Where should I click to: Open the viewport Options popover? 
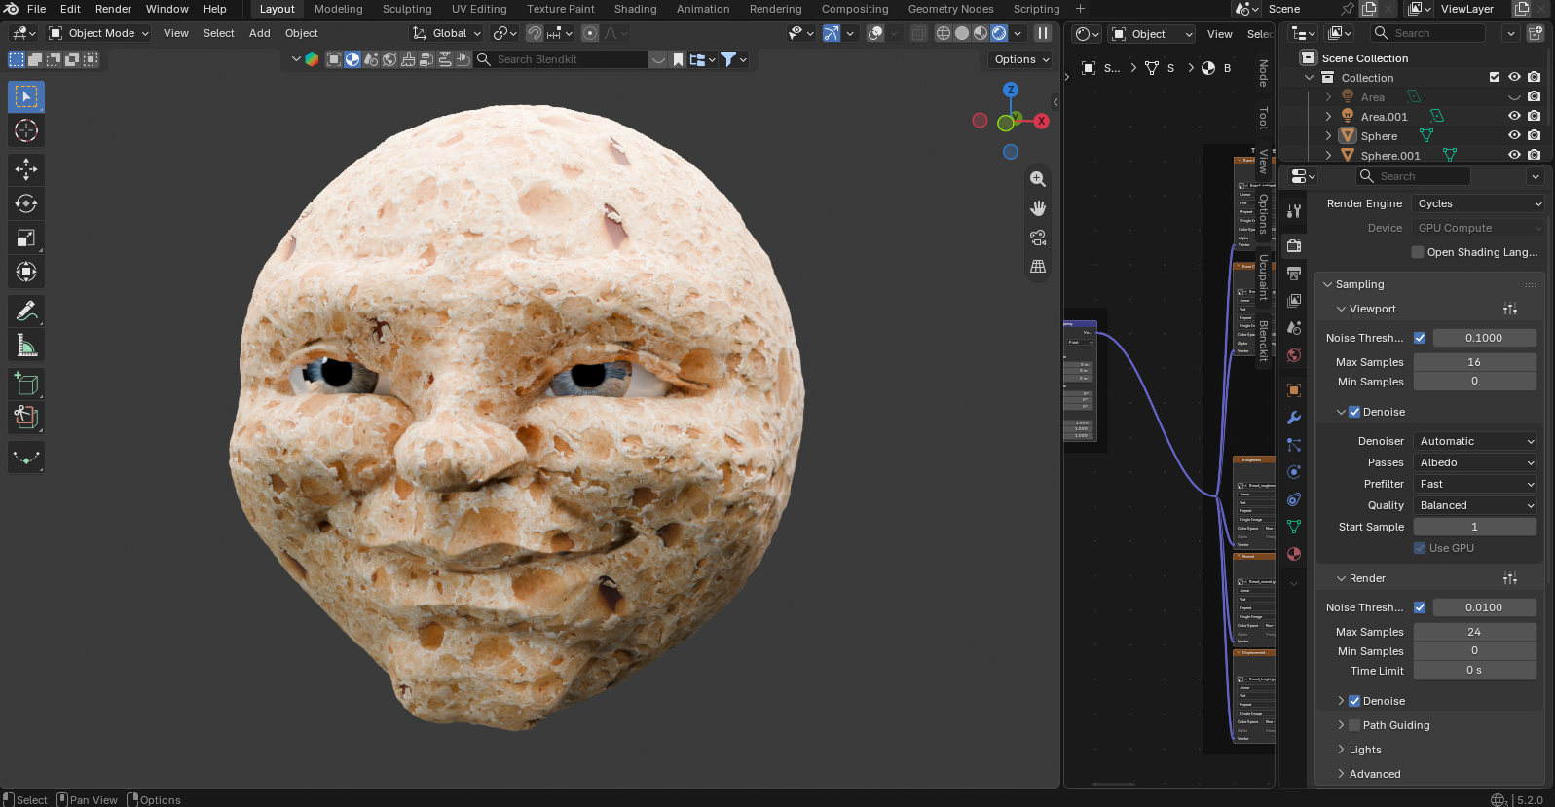pos(1021,59)
